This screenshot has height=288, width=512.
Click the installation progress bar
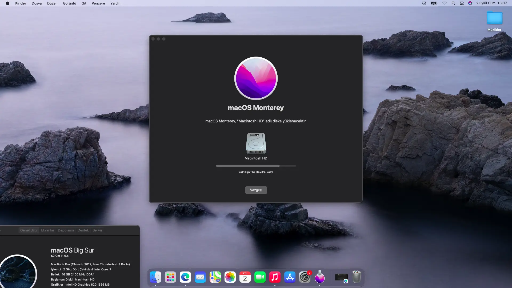point(256,166)
